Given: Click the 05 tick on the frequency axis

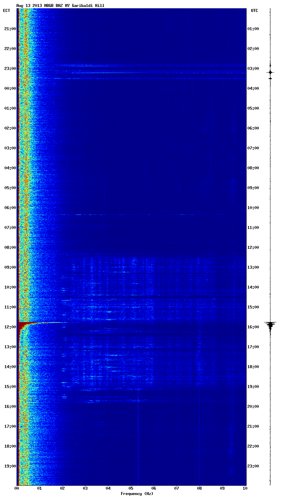Looking at the screenshot, I should [131, 488].
